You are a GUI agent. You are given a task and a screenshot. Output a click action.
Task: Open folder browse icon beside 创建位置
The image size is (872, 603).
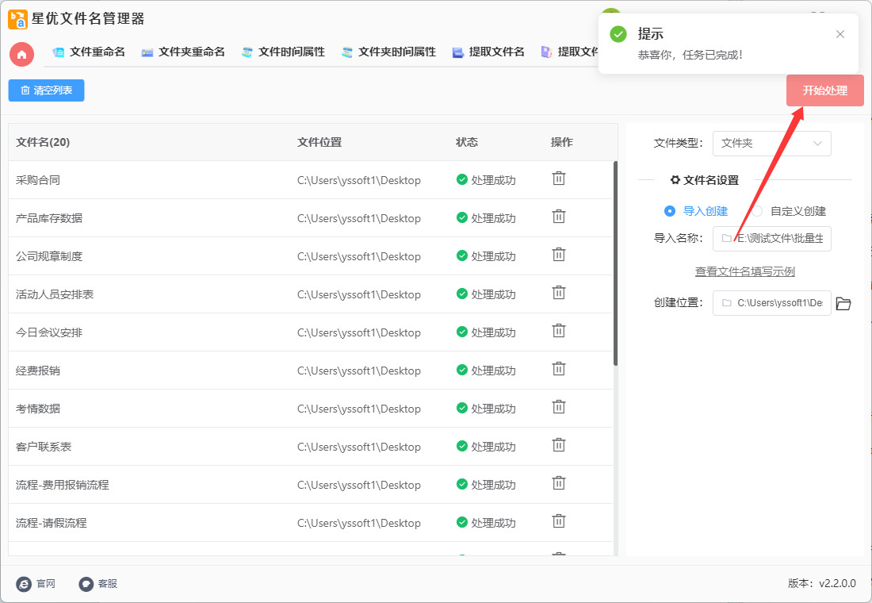tap(843, 303)
